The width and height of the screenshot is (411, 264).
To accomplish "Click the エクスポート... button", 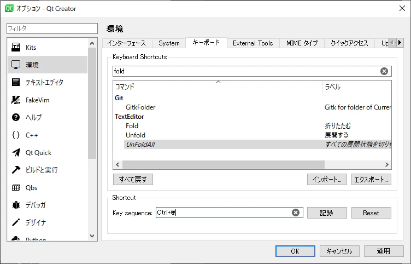I will (x=371, y=180).
